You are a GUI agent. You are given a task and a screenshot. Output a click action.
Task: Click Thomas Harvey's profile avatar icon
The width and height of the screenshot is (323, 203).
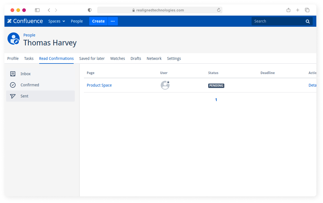[x=14, y=39]
